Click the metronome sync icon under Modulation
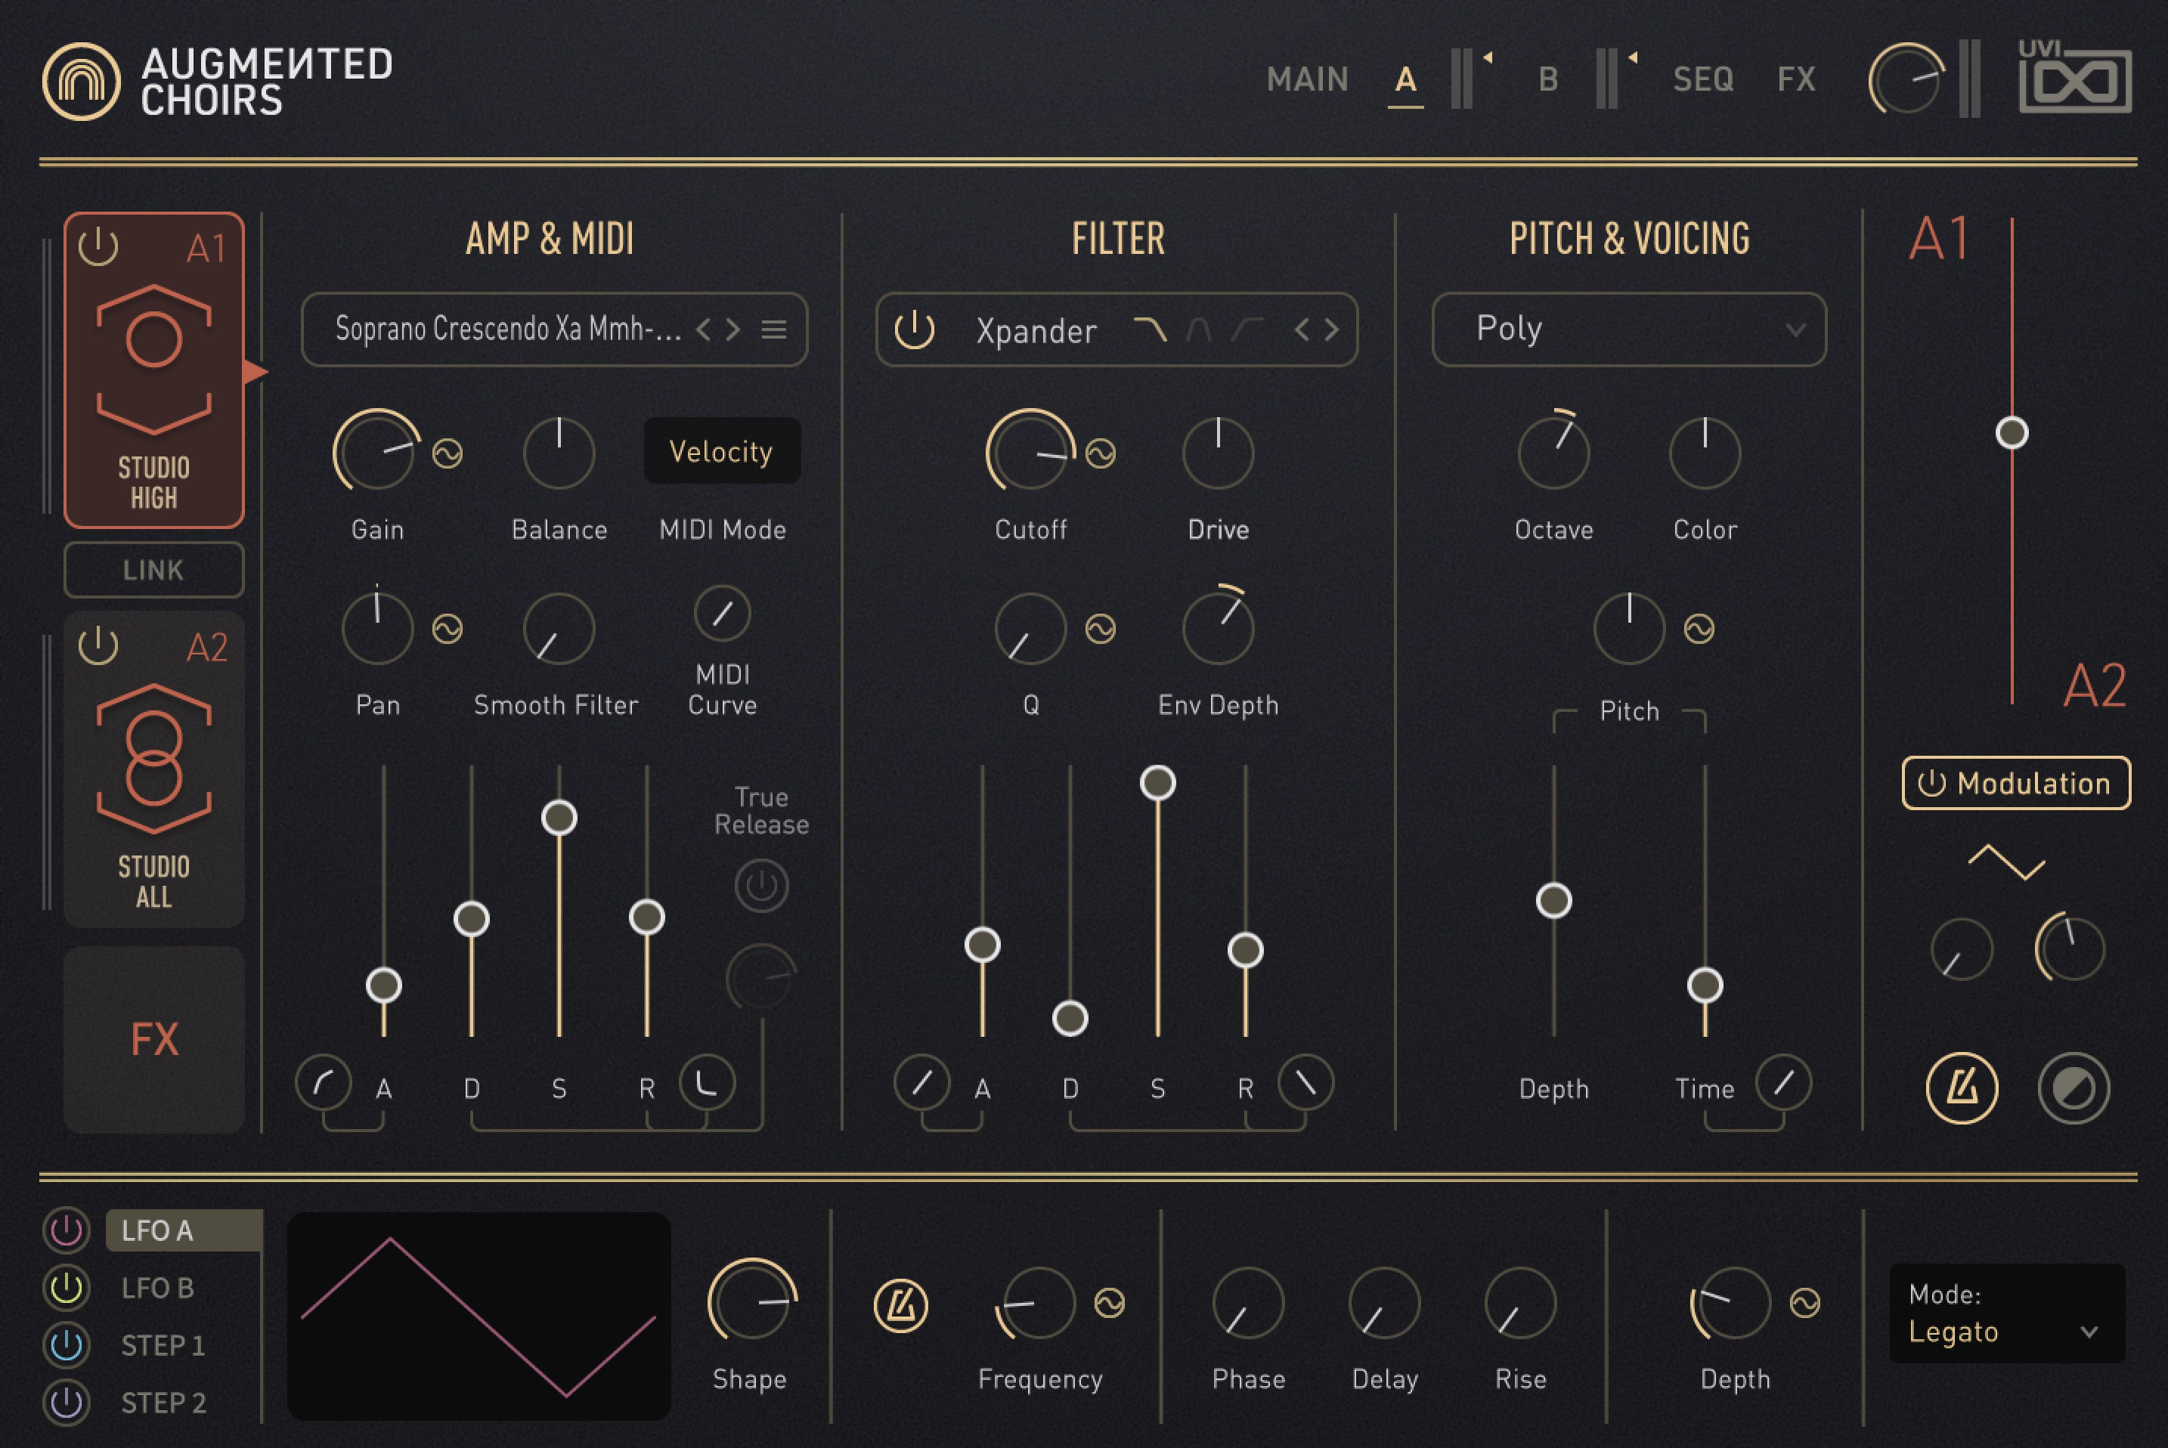Viewport: 2168px width, 1448px height. [1962, 1088]
